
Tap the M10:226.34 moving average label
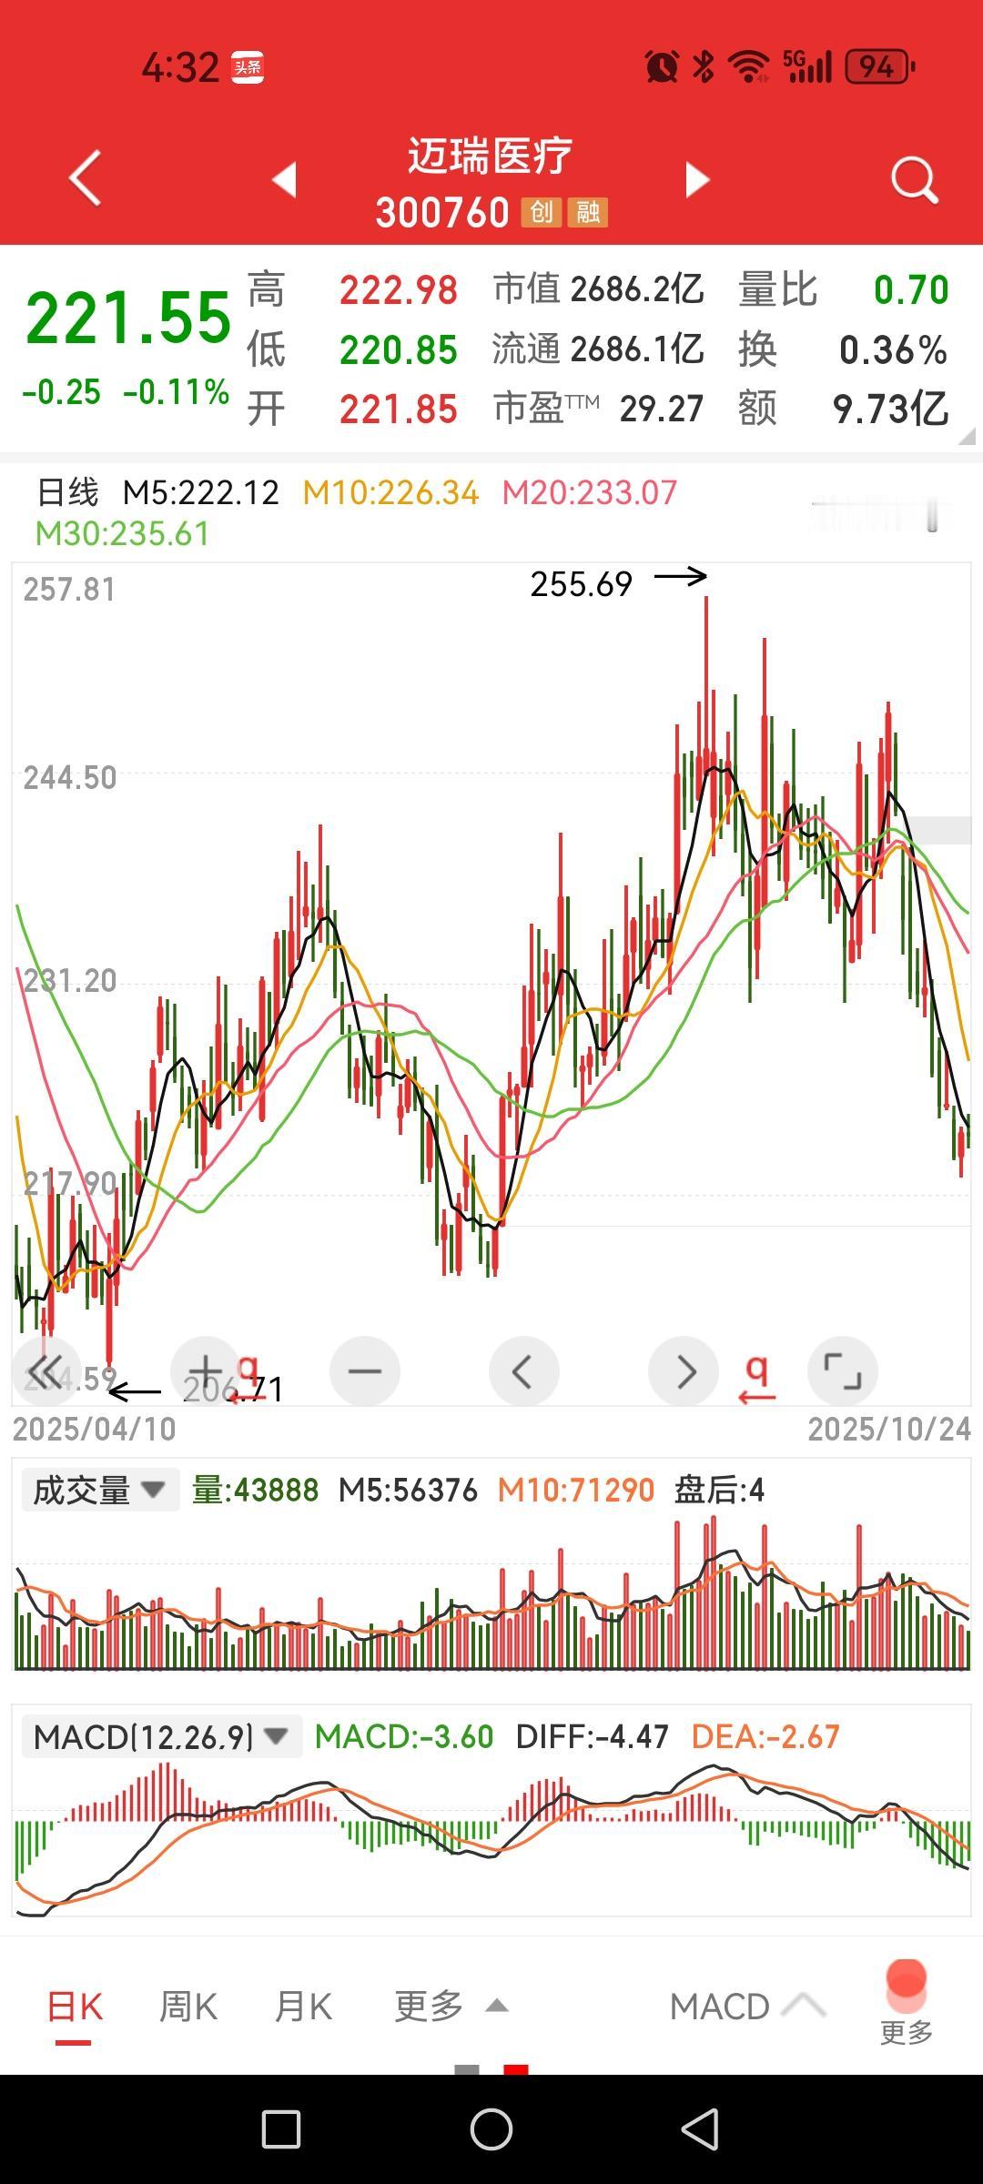tap(390, 493)
